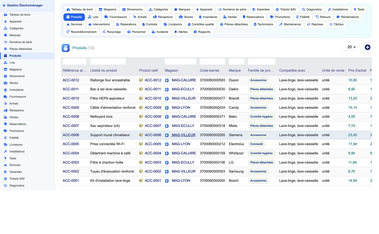
Task: Click the Tableau de bord sidebar icon
Action: (x=5, y=15)
